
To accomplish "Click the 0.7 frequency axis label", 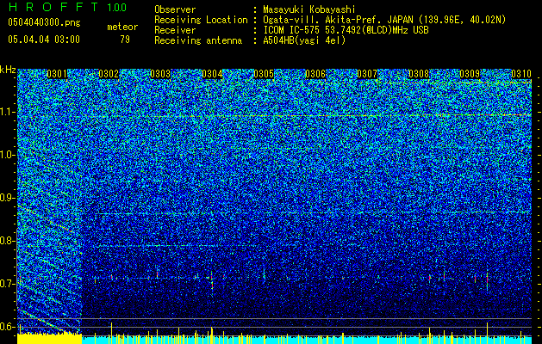I will pyautogui.click(x=8, y=284).
